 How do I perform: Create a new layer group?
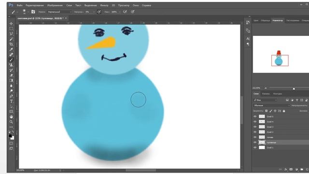point(302,169)
